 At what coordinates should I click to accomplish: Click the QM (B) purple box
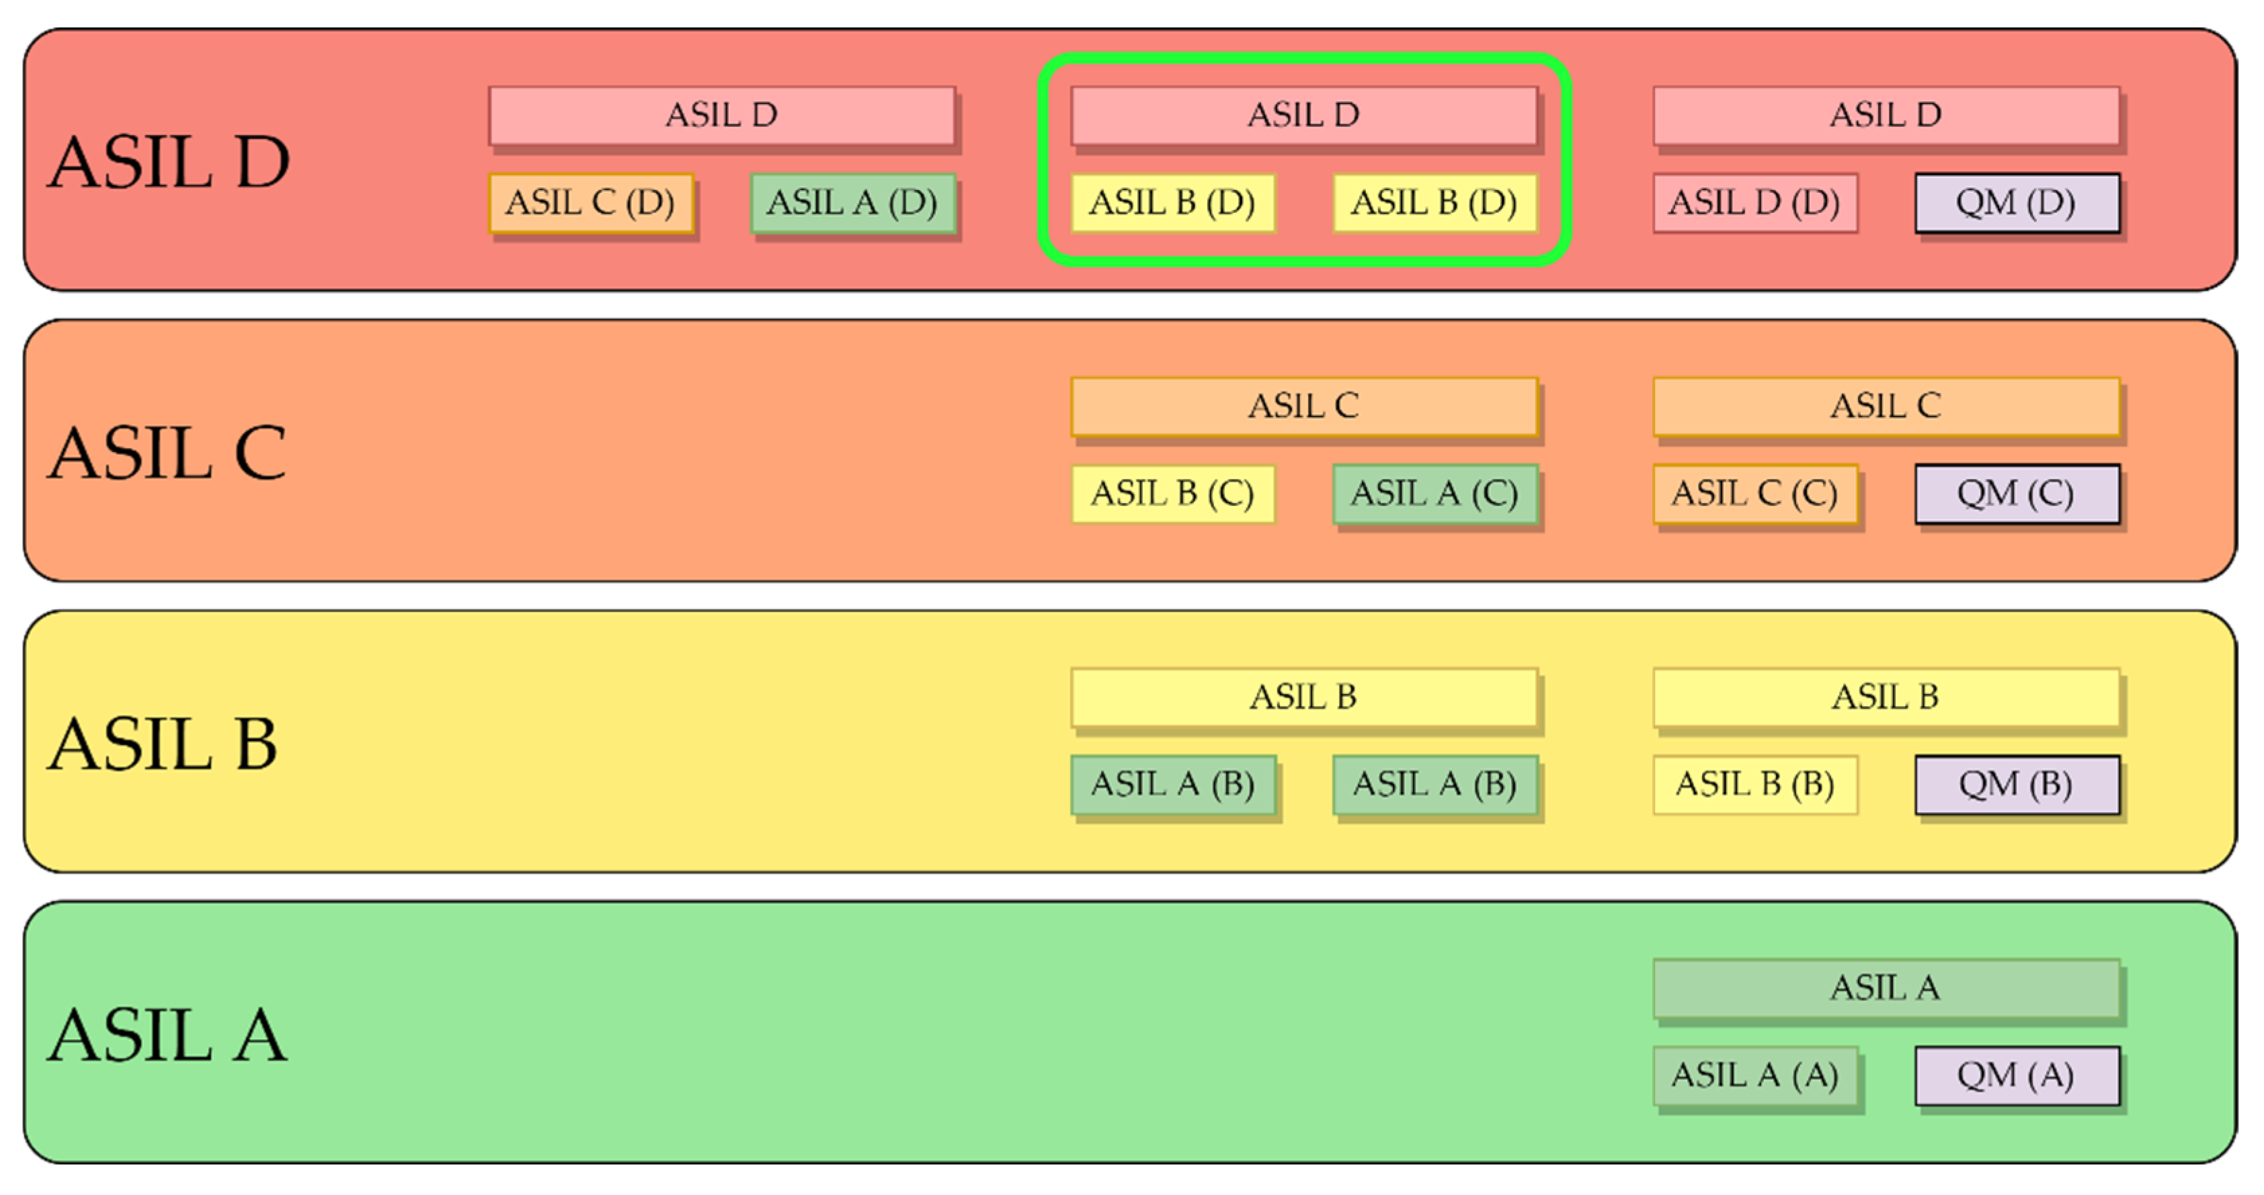point(2016,784)
